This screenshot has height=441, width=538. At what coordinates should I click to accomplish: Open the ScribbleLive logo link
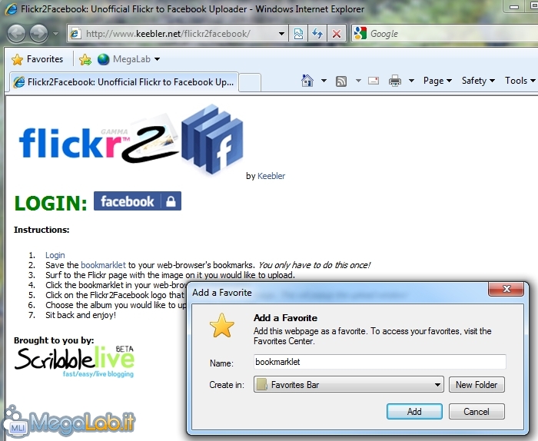pyautogui.click(x=75, y=362)
